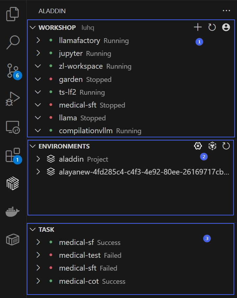Image resolution: width=237 pixels, height=298 pixels.
Task: Refresh the Workshop list
Action: pyautogui.click(x=212, y=27)
